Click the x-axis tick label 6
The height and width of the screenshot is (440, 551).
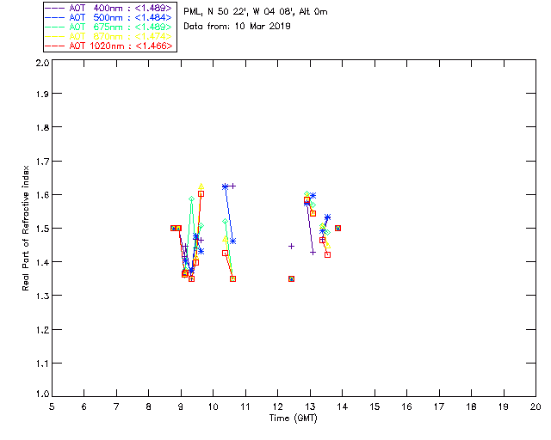coord(84,407)
